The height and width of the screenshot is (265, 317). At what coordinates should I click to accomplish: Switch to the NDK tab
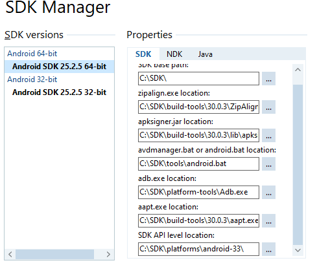tap(174, 54)
